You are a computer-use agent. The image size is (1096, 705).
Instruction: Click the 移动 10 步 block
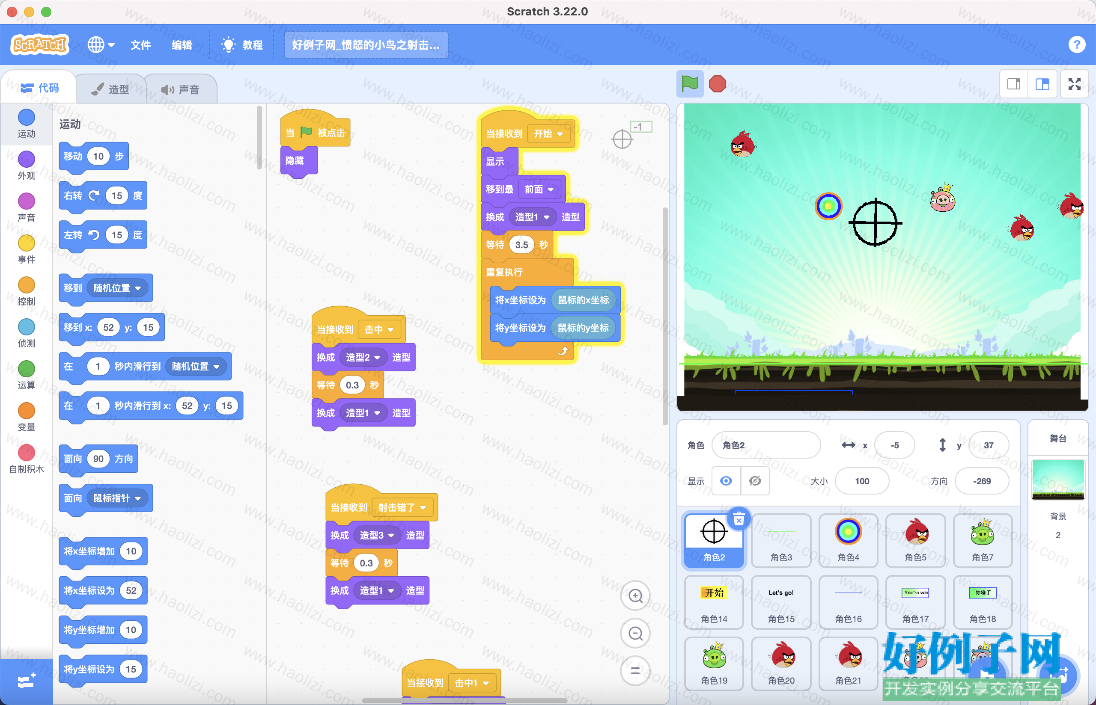(x=94, y=157)
